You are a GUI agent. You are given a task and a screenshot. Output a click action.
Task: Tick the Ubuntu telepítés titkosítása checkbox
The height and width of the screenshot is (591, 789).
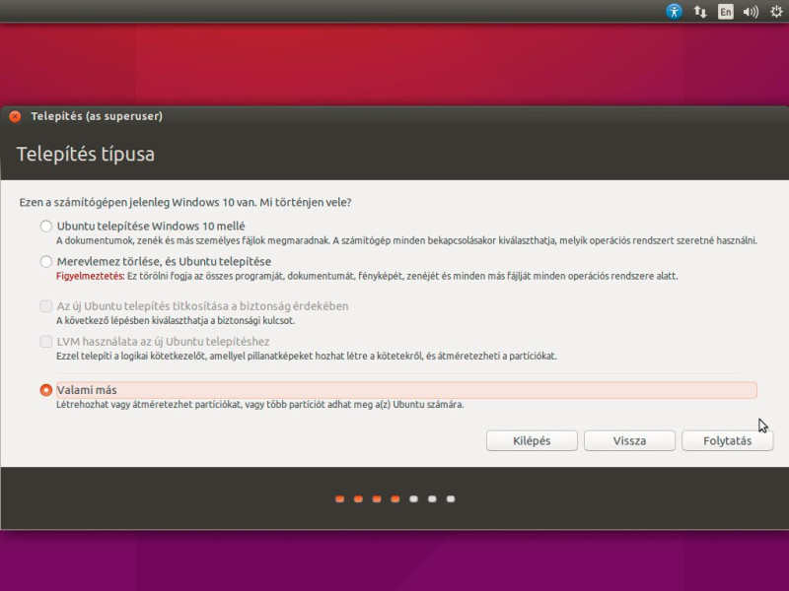pos(45,306)
